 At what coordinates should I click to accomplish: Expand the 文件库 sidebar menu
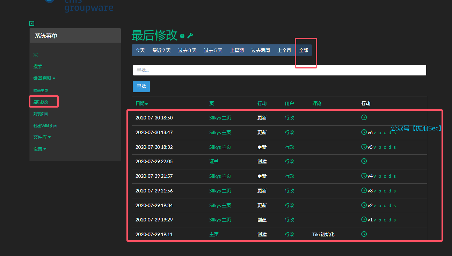coord(42,137)
